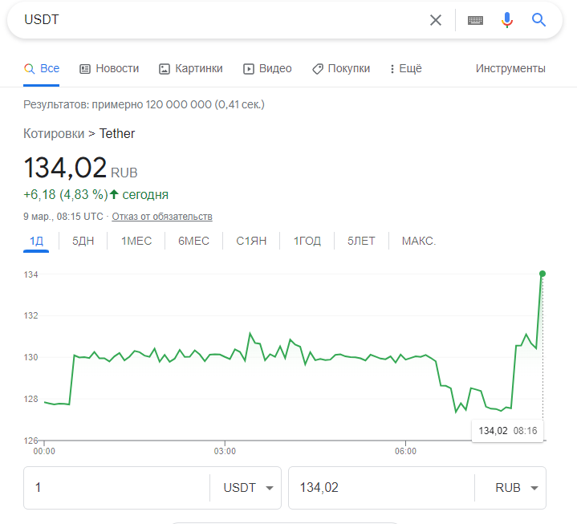Switch to the Картинки tab

pyautogui.click(x=191, y=69)
